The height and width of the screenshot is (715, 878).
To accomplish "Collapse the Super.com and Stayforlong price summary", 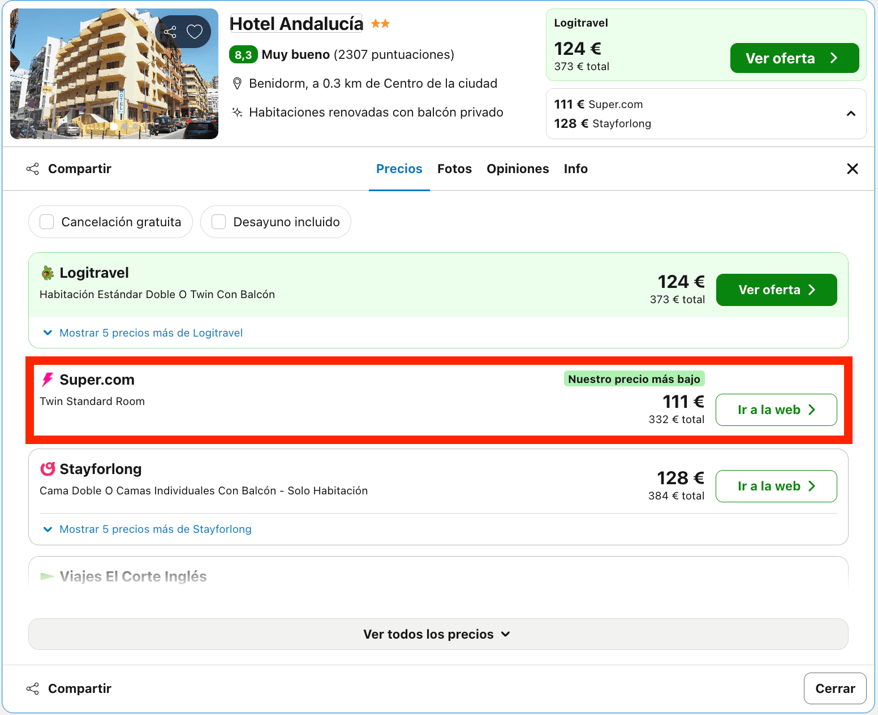I will [x=851, y=114].
